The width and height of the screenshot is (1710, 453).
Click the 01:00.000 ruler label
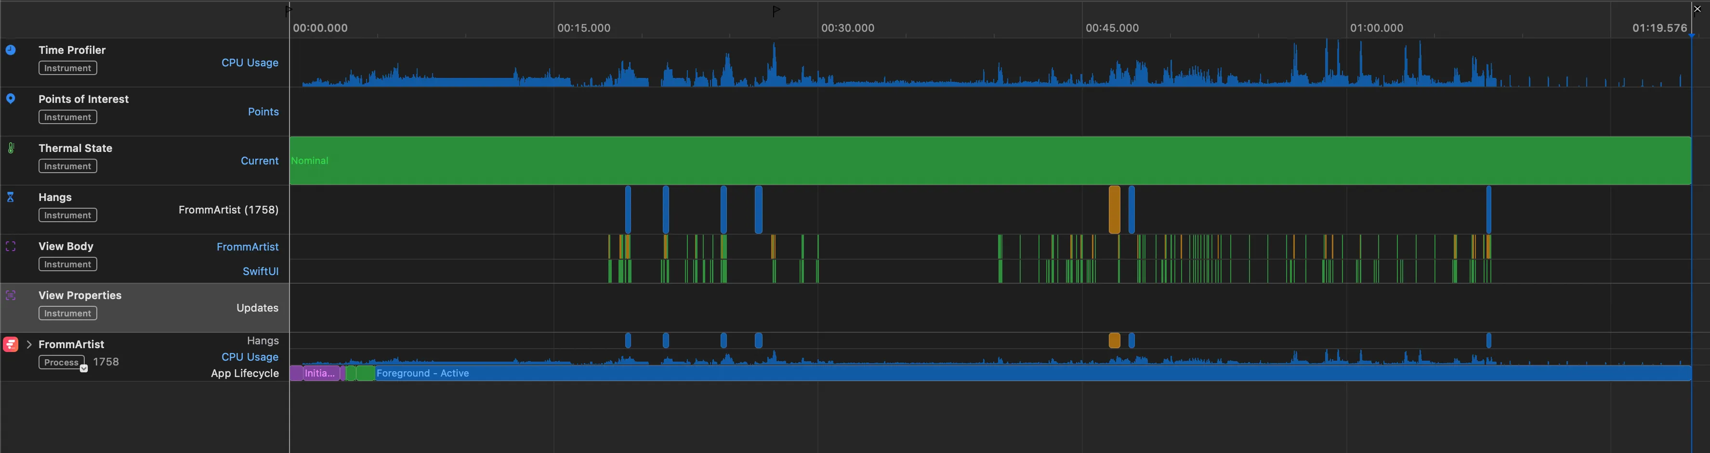(x=1376, y=28)
